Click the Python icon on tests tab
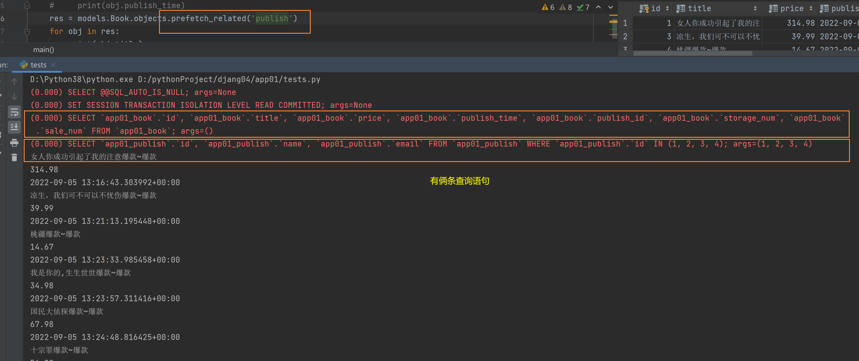Viewport: 859px width, 361px height. click(x=24, y=65)
